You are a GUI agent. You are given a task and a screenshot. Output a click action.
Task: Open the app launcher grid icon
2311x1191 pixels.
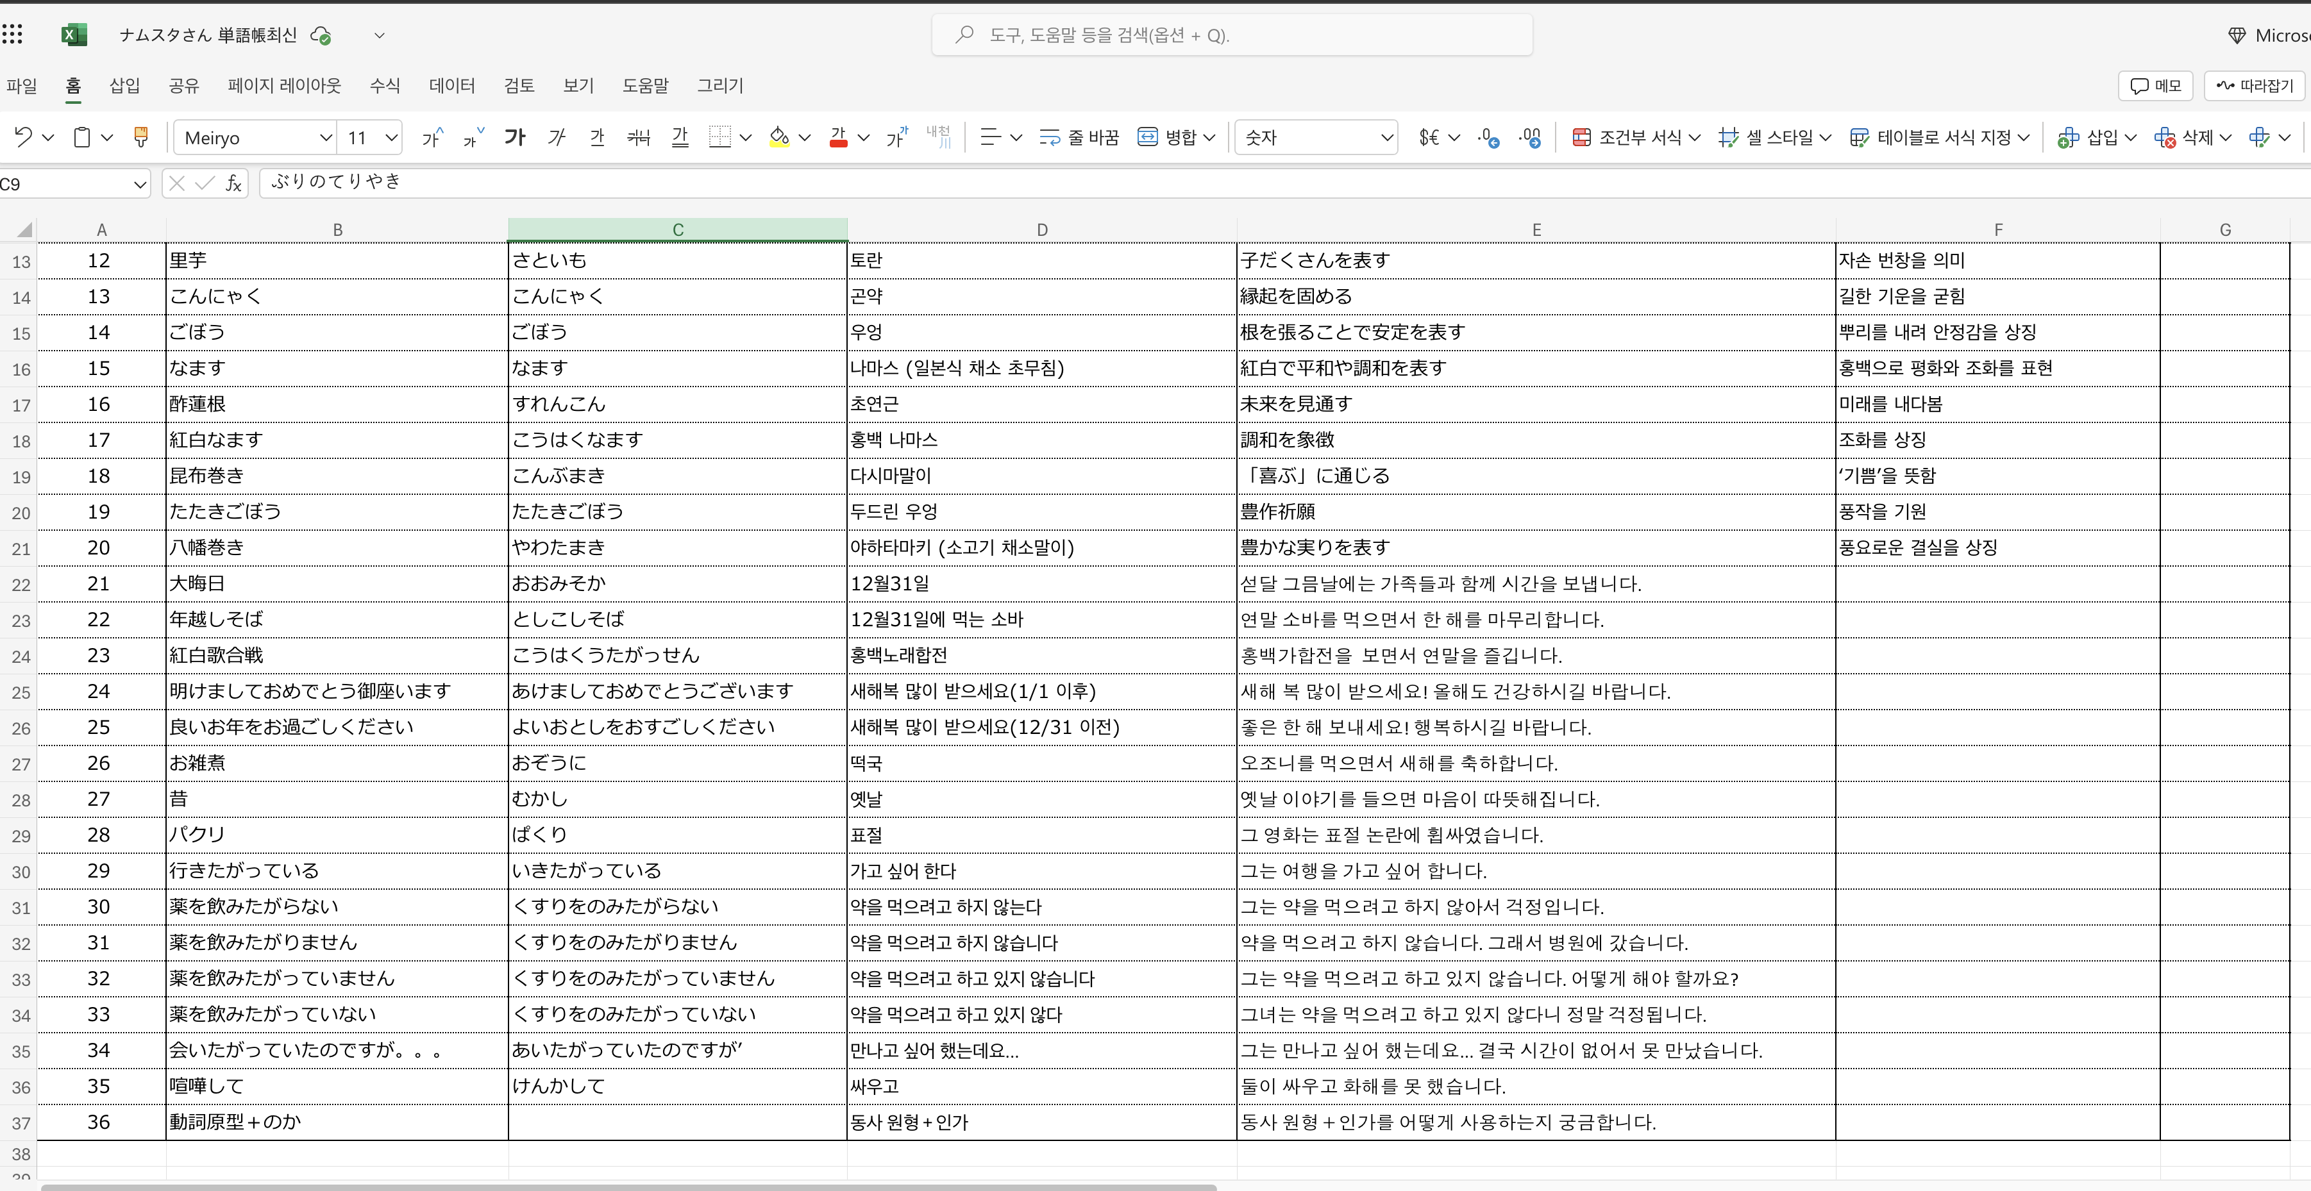13,35
